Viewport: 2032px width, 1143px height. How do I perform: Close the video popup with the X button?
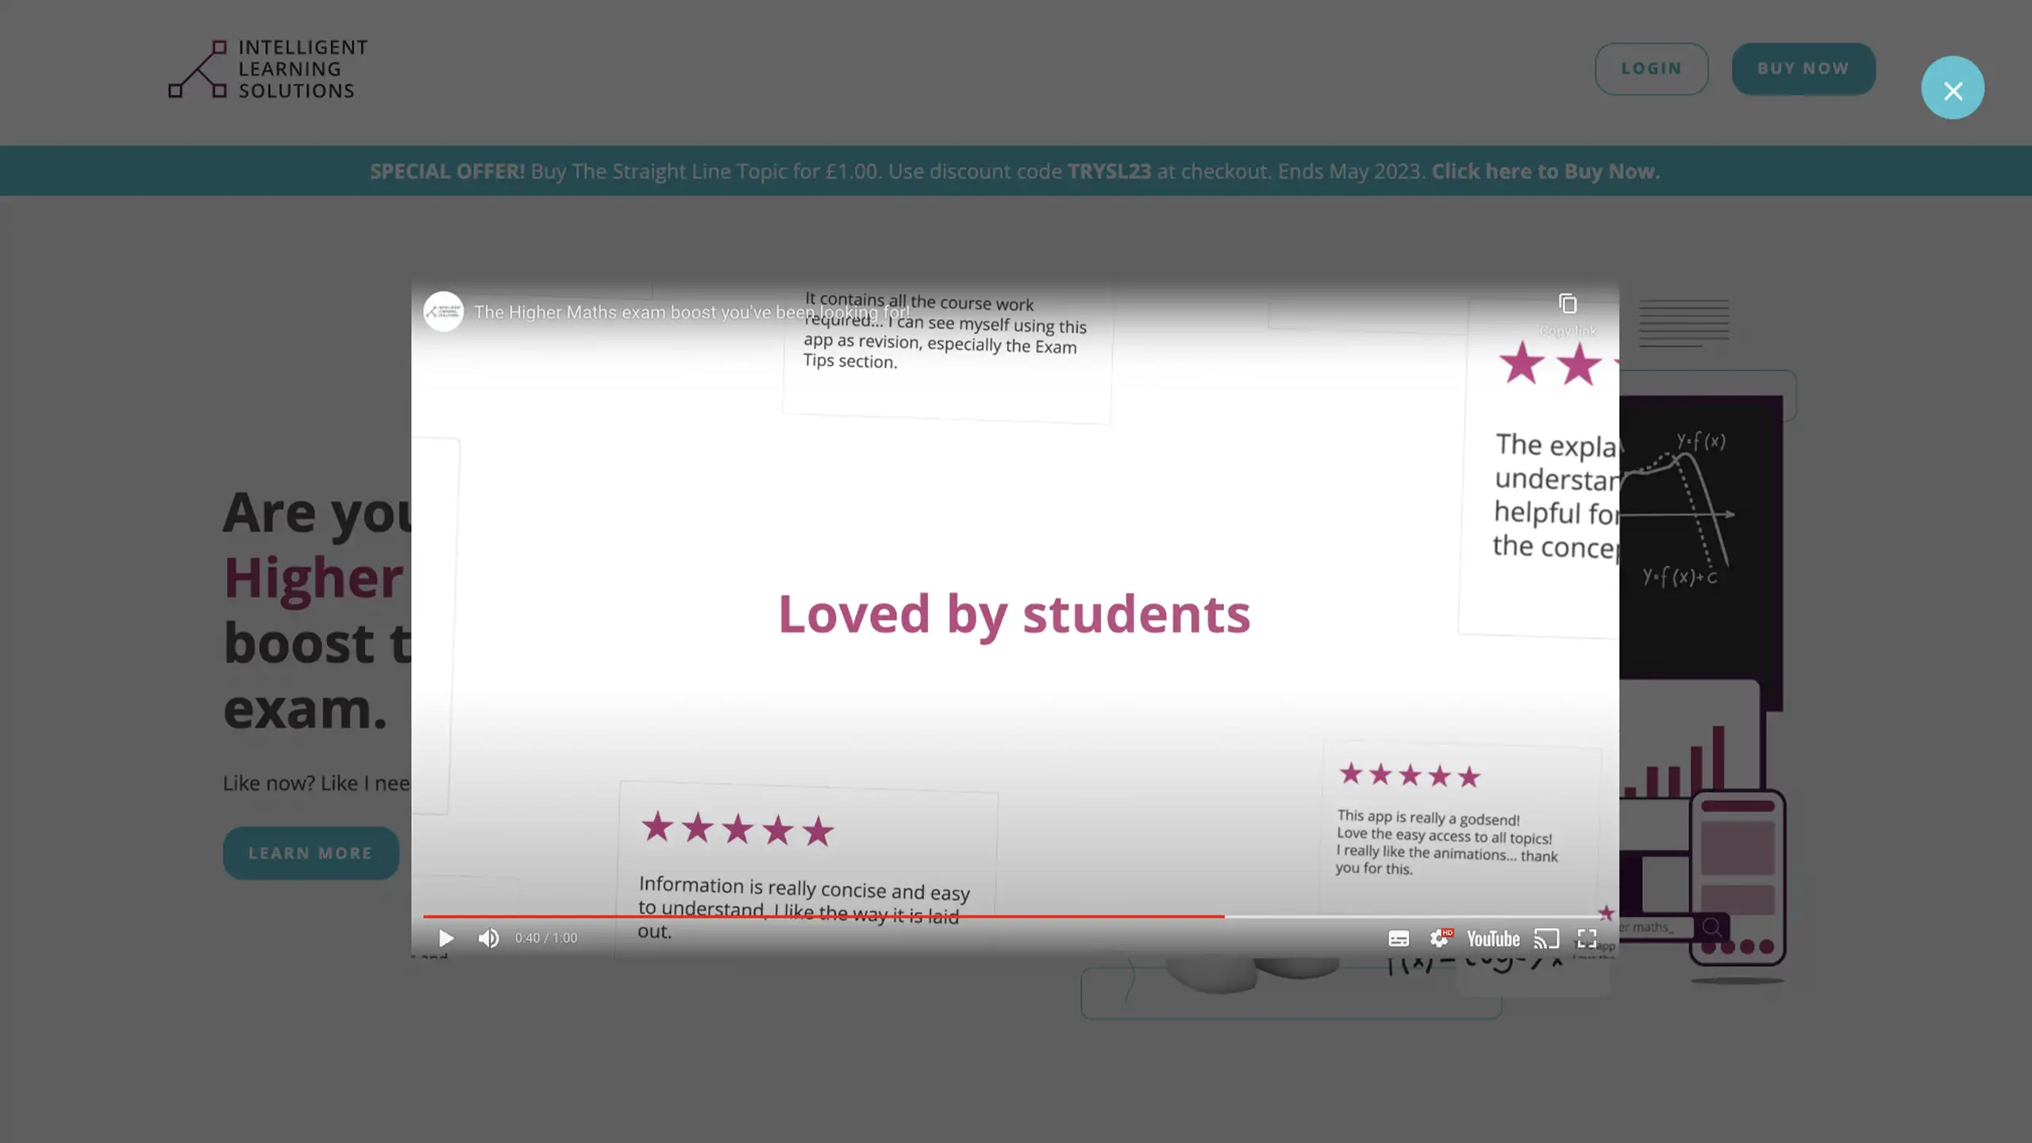point(1953,88)
